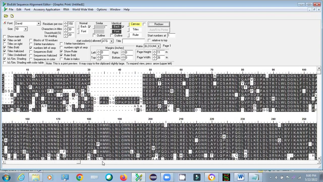Screen dimensions: 323x182
Task: Increase Page Height with up arrow
Action: click(155, 51)
